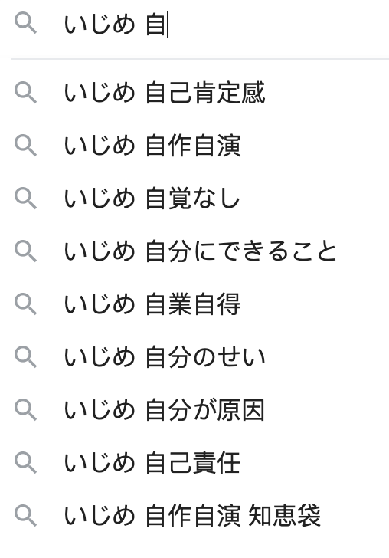Click magnifier icon beside いじめ 自覚なし
Image resolution: width=389 pixels, height=558 pixels.
pos(25,199)
